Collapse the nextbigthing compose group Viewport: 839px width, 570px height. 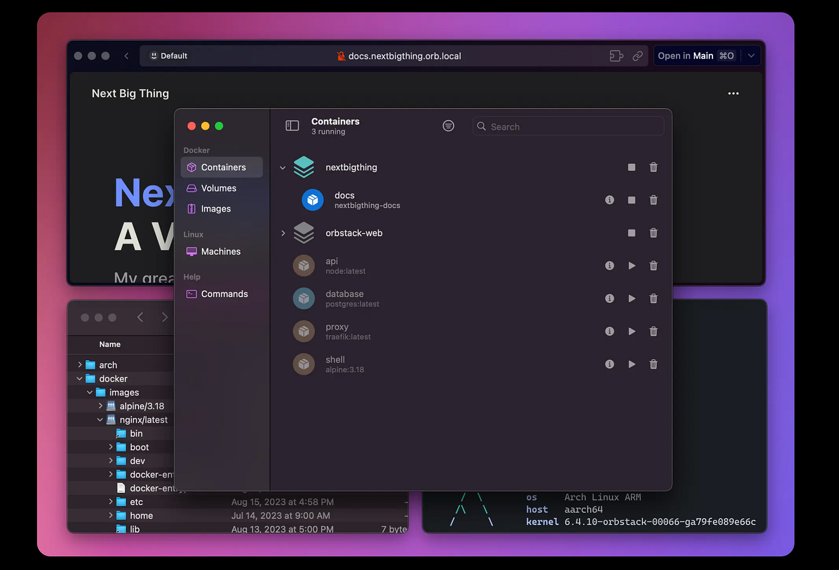point(283,168)
